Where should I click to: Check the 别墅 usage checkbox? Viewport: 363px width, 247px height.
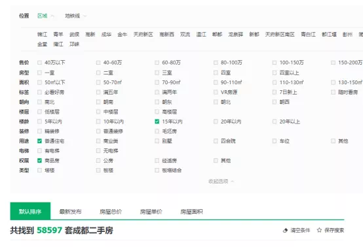point(157,140)
